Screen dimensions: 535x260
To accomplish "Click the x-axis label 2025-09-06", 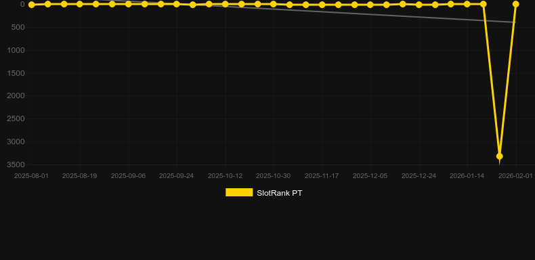I will (x=128, y=176).
